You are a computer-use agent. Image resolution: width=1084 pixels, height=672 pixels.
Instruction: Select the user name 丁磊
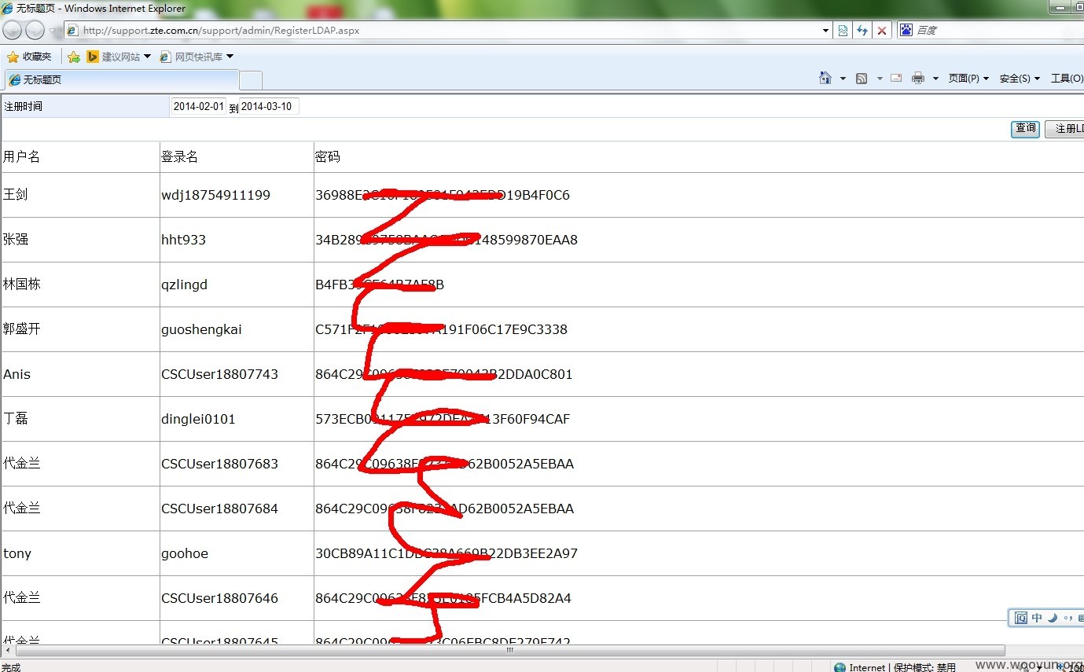[16, 418]
